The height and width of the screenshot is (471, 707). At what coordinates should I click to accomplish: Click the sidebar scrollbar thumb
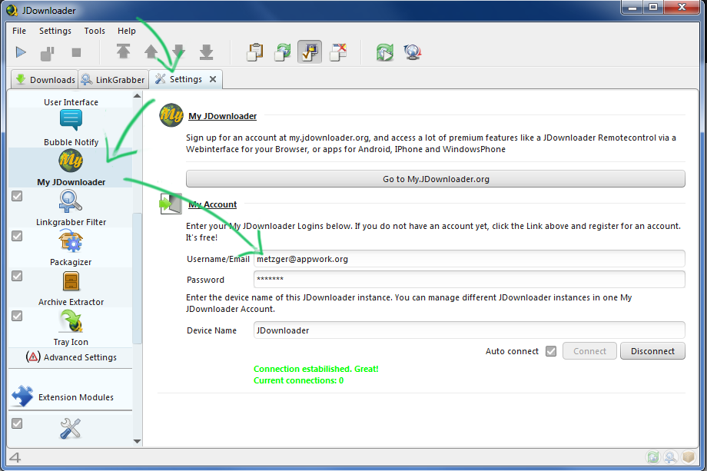138,278
